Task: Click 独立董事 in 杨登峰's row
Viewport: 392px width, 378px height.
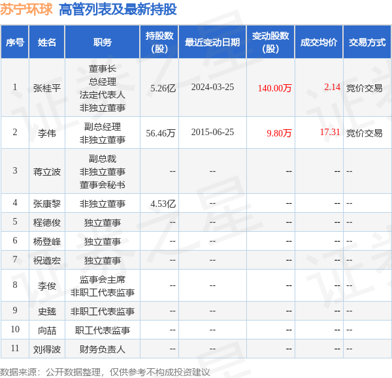Action: (103, 242)
